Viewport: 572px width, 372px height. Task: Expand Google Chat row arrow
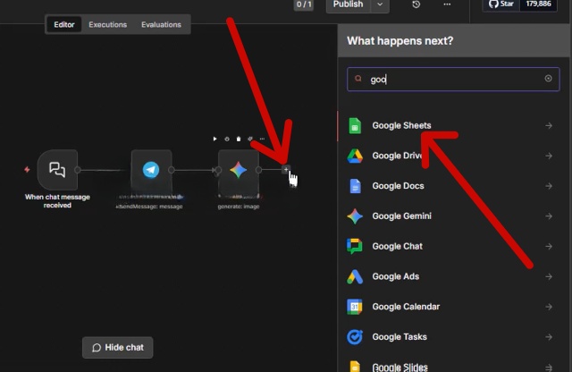click(x=549, y=247)
